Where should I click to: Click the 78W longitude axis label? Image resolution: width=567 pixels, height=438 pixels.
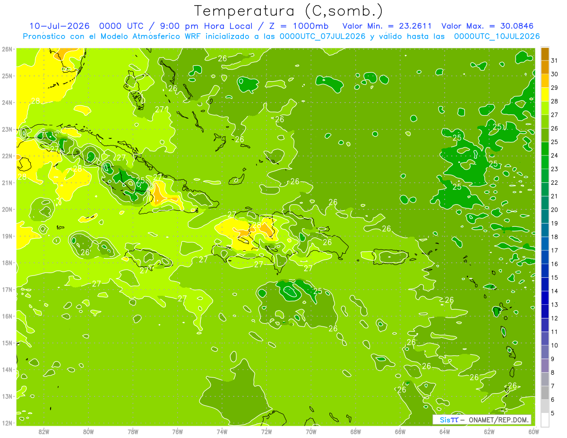[133, 431]
